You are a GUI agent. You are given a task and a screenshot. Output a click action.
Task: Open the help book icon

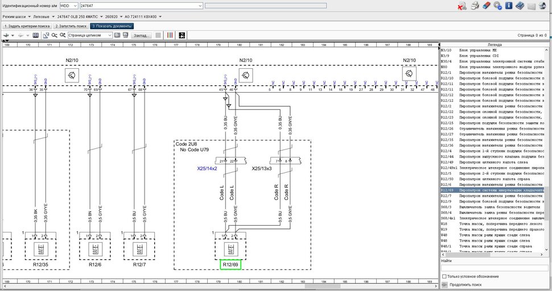click(520, 6)
